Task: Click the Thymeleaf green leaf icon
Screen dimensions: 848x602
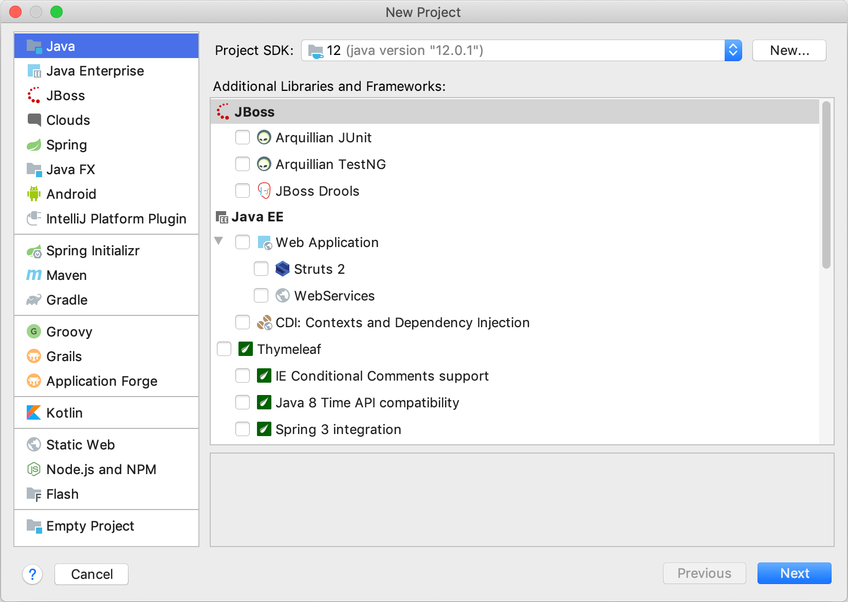Action: [x=246, y=349]
